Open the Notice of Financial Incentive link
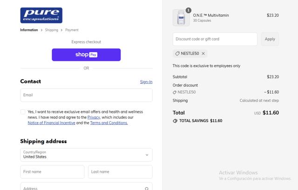 [52, 123]
